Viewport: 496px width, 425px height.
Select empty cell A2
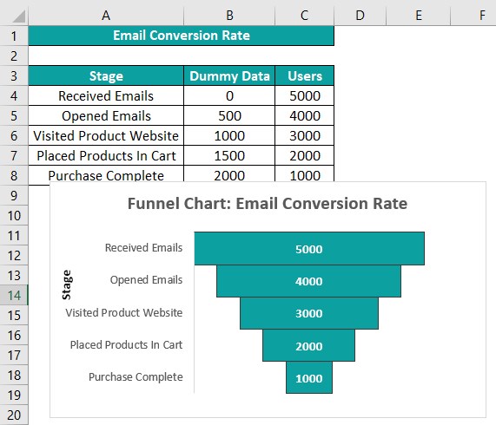106,56
